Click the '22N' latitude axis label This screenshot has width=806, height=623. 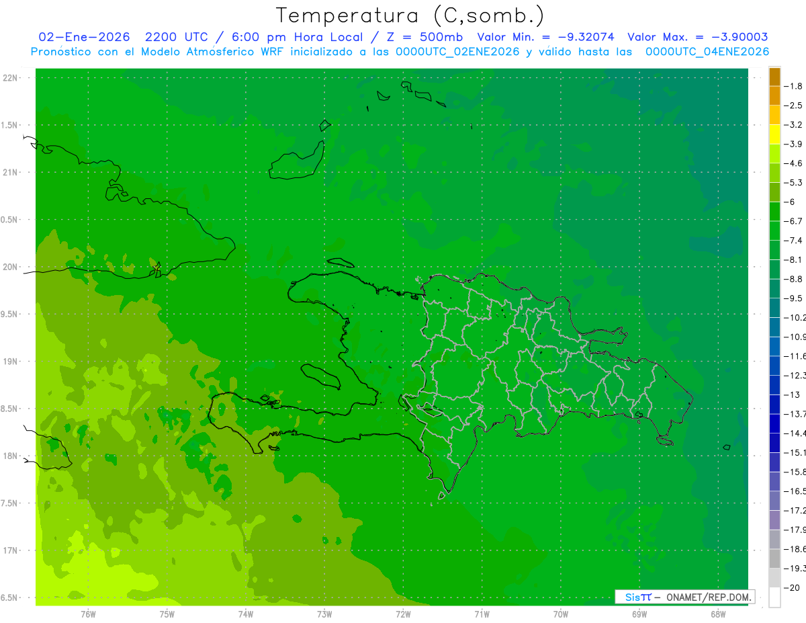coord(10,78)
